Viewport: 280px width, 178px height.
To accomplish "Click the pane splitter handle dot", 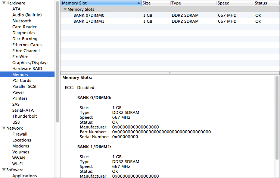I will [170, 73].
